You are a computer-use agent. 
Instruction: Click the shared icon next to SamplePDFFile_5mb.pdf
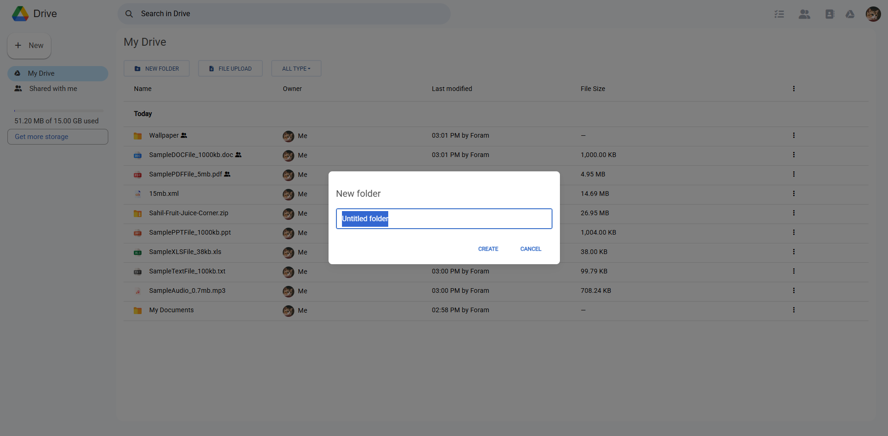pos(228,174)
